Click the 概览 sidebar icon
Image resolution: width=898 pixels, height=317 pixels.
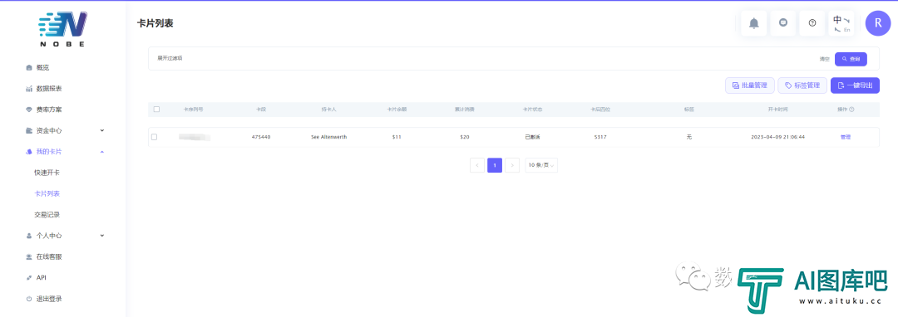29,68
